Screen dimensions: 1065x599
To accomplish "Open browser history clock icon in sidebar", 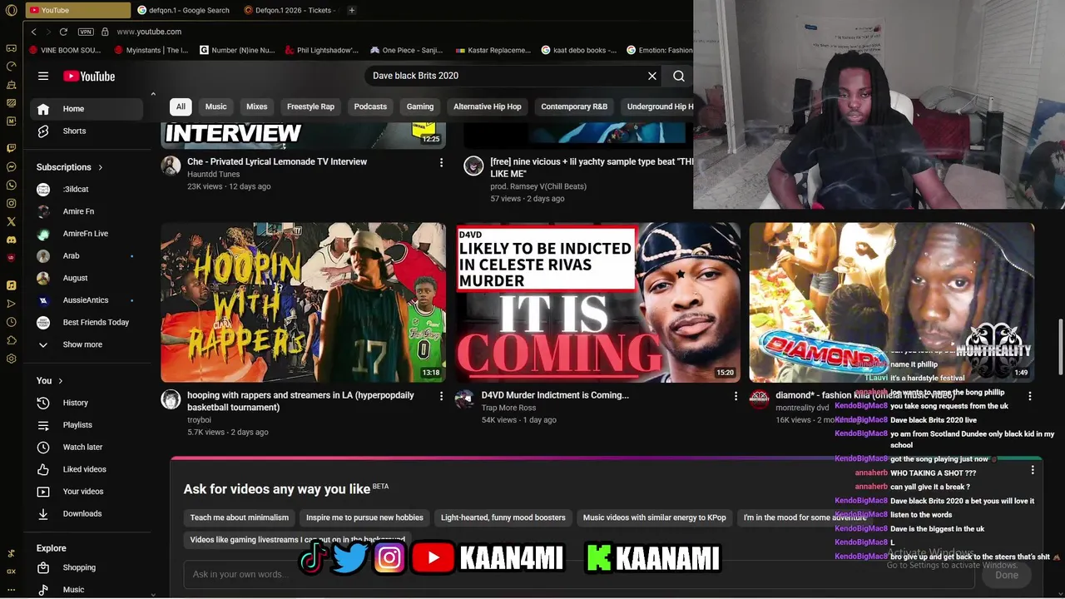I will 11,322.
